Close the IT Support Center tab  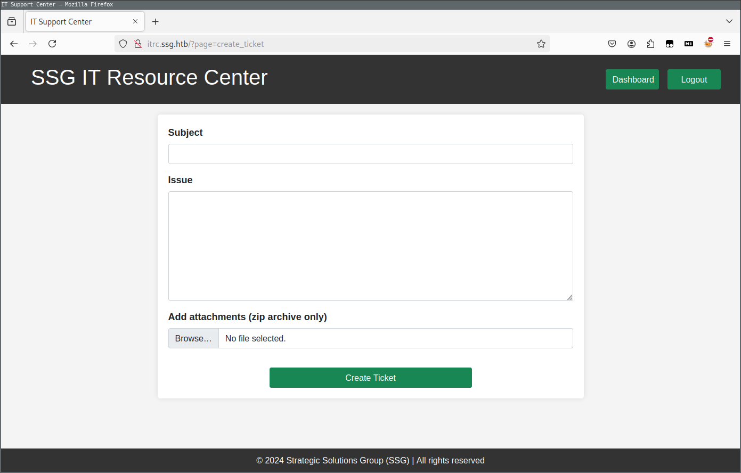135,21
